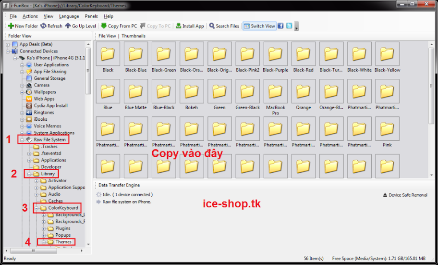The image size is (438, 265).
Task: Select the Orange folder thumbnail
Action: click(304, 91)
